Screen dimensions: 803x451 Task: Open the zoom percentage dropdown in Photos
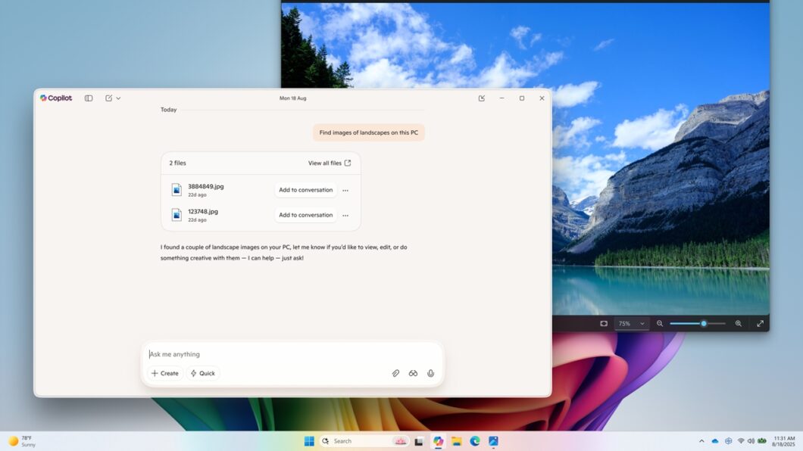coord(631,323)
